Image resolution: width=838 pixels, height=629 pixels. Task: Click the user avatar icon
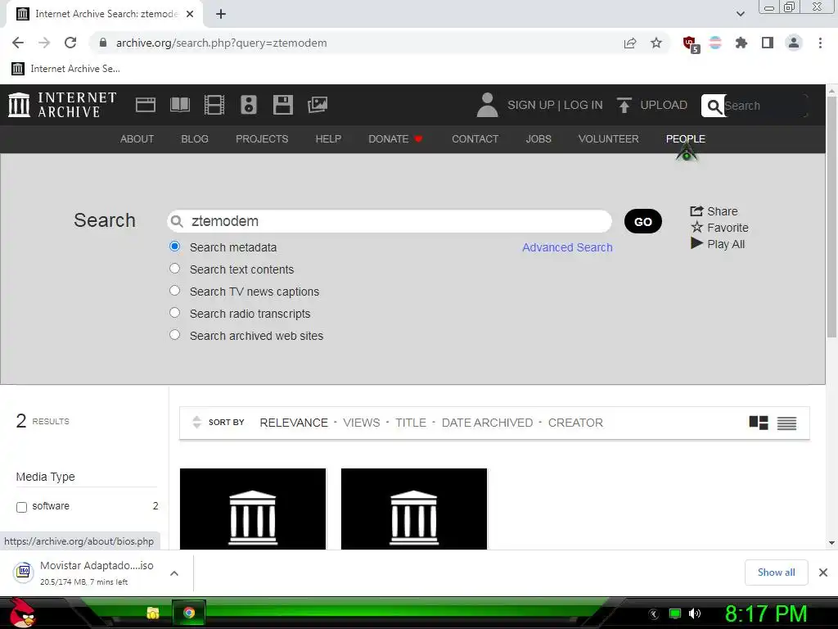(487, 105)
